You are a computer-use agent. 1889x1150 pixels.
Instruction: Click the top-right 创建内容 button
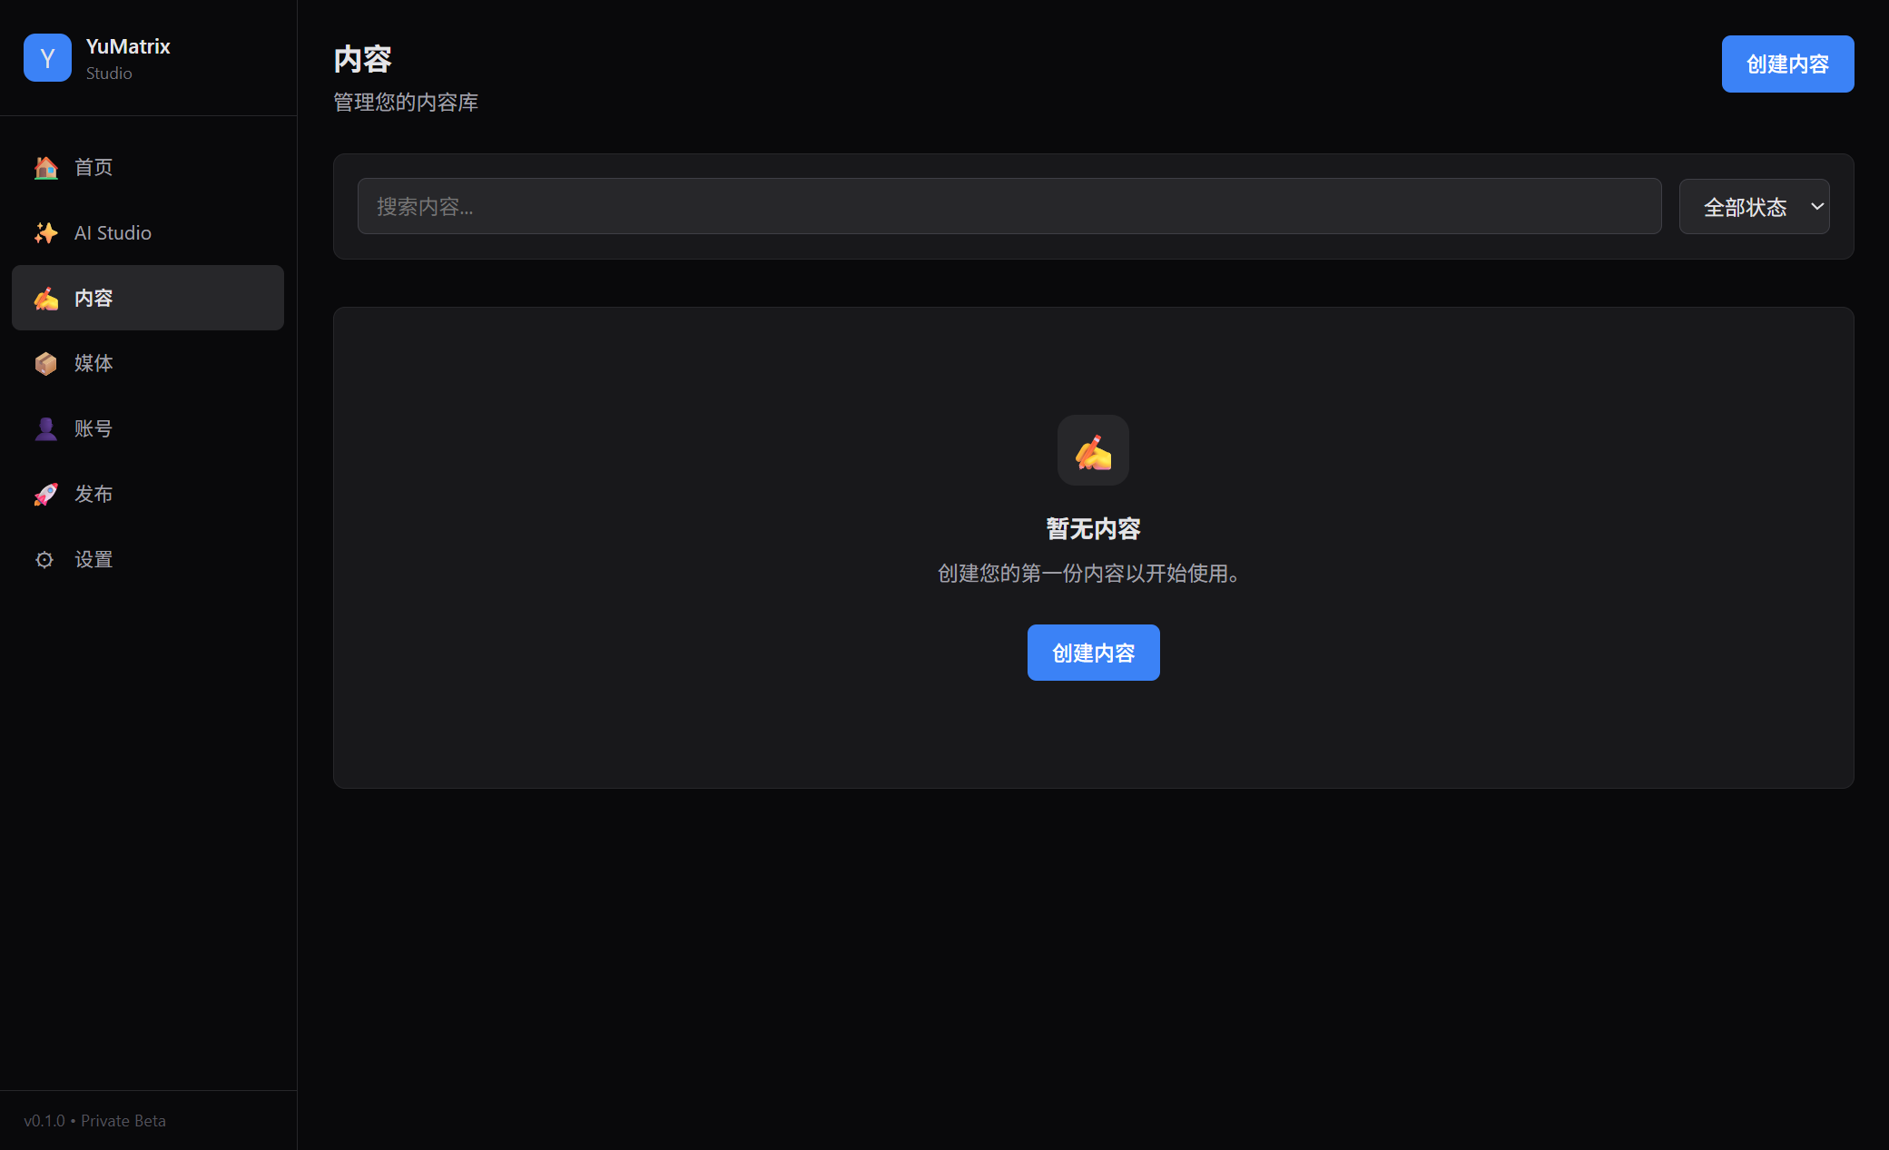(1787, 64)
